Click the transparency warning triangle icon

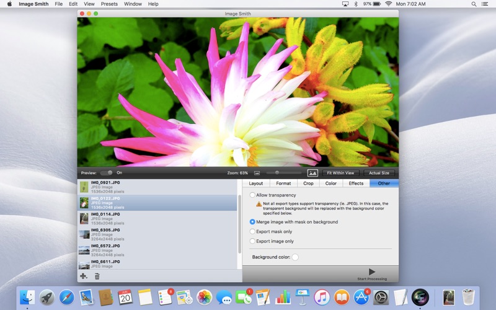[259, 204]
